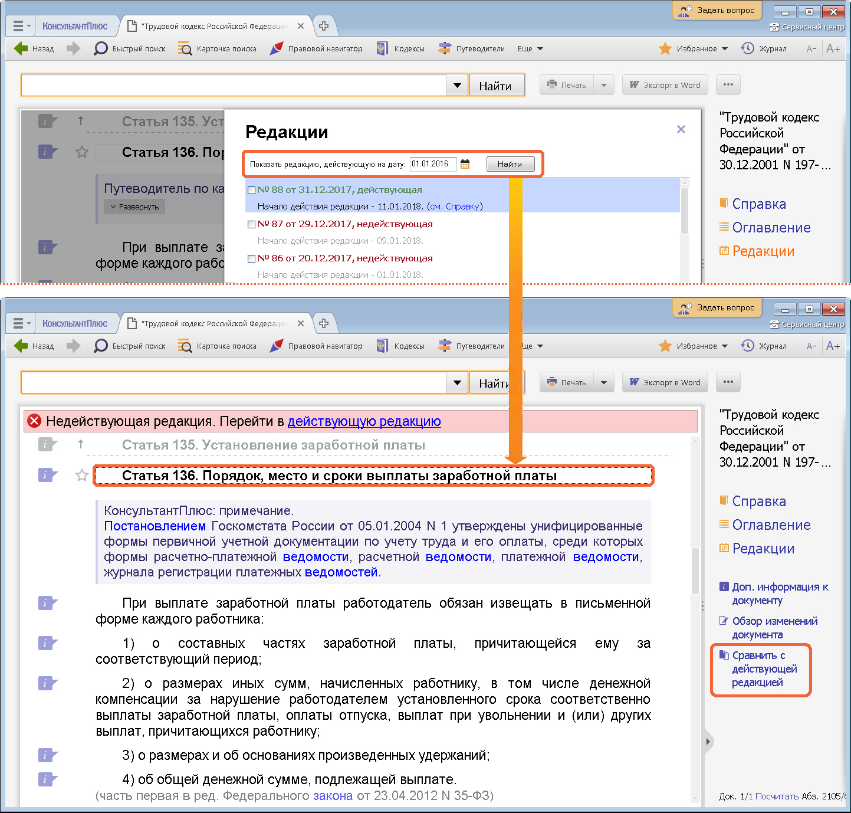Click the Назад back arrow in the upper window

pos(34,48)
